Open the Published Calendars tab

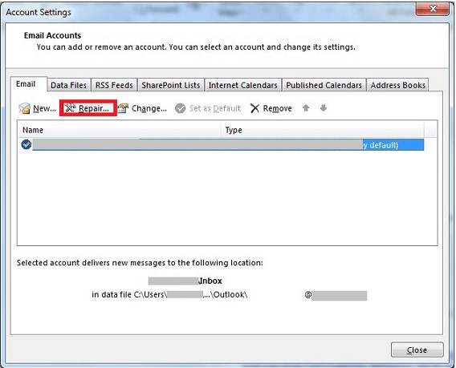click(324, 85)
